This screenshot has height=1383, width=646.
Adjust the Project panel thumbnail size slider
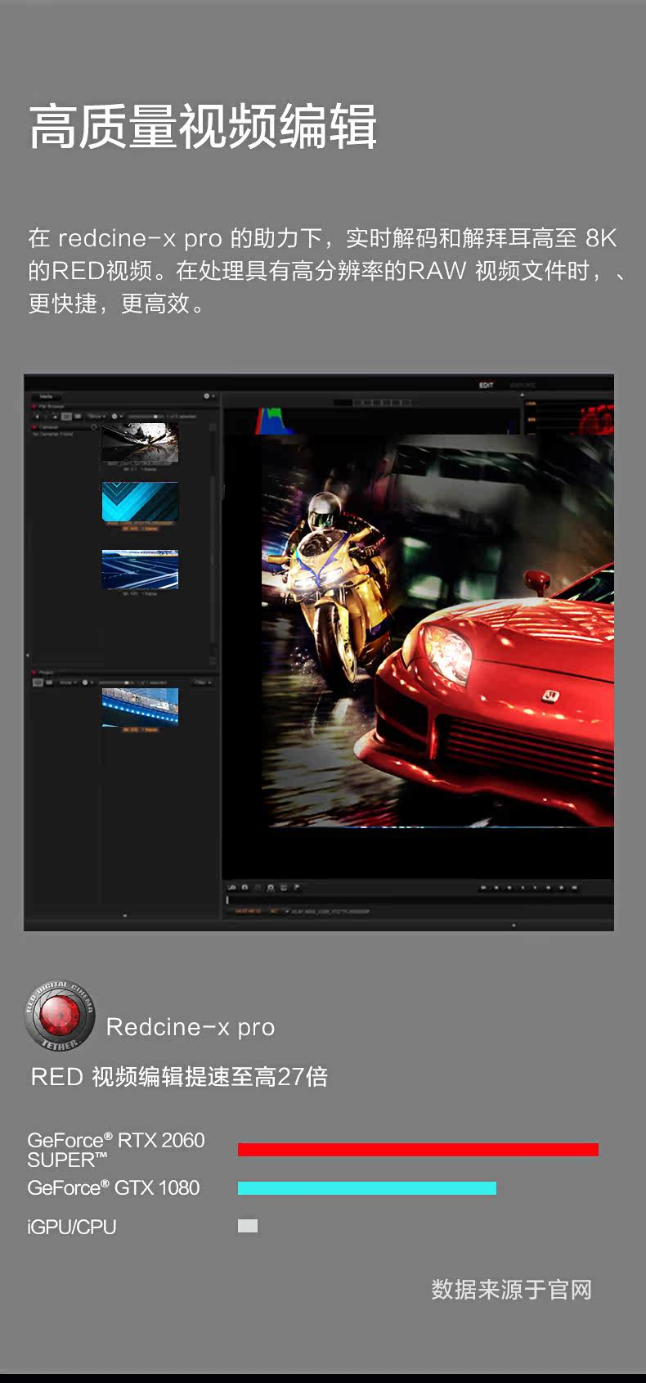tap(115, 682)
